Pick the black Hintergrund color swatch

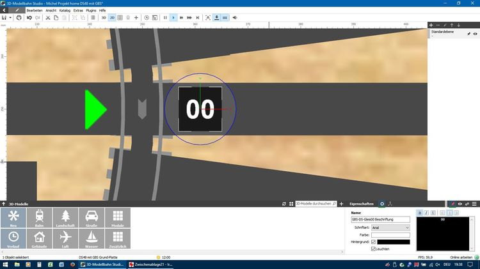(x=394, y=242)
